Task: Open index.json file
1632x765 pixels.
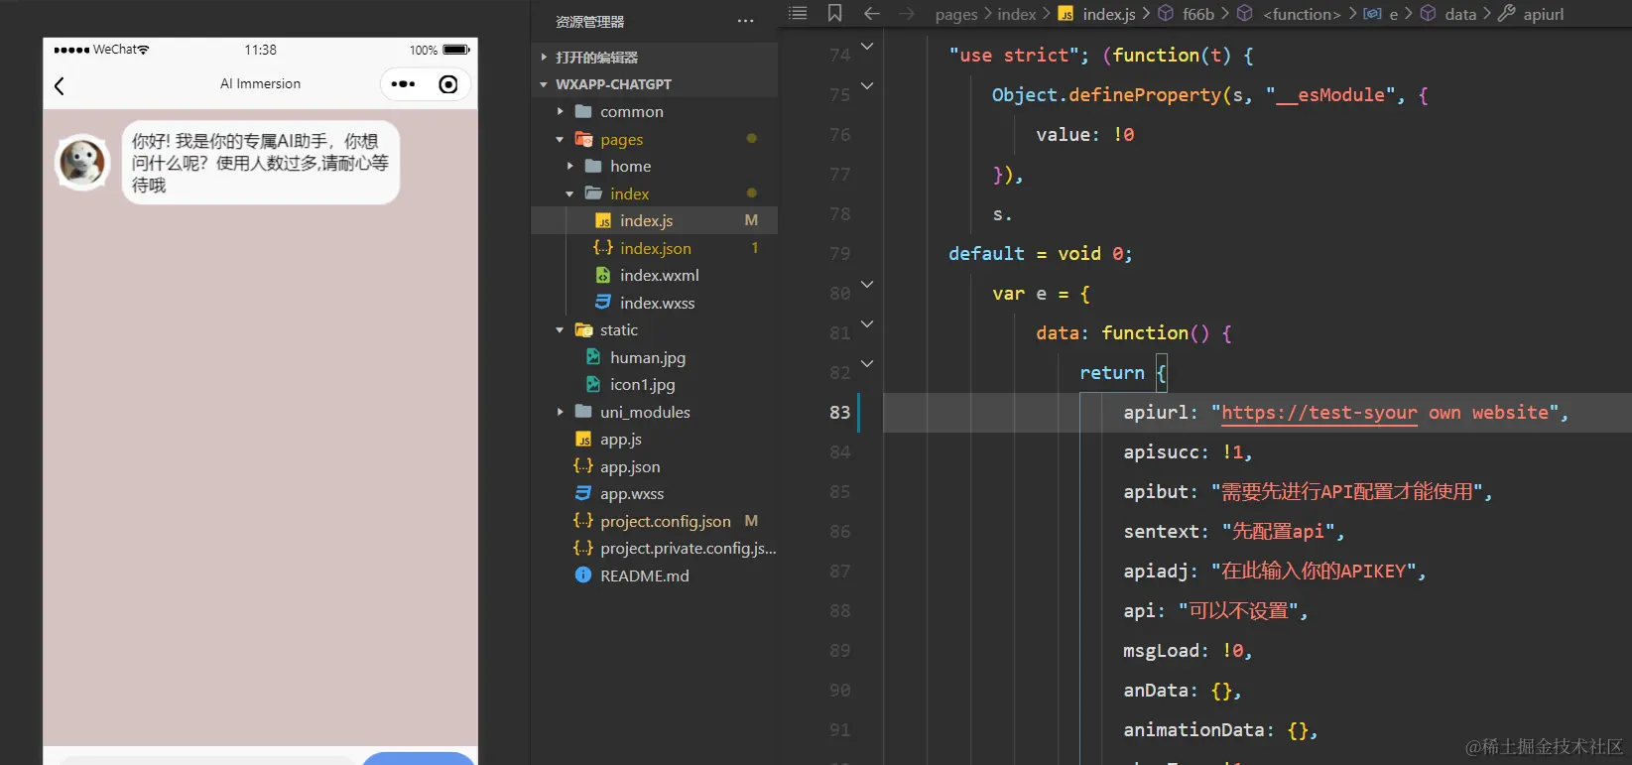Action: [x=654, y=248]
